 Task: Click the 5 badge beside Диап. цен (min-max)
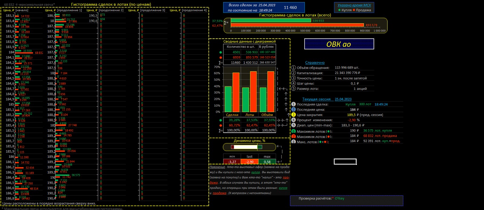point(293,125)
